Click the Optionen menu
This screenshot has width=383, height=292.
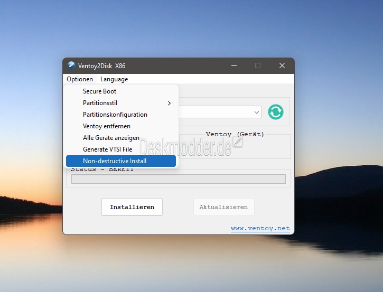click(80, 79)
